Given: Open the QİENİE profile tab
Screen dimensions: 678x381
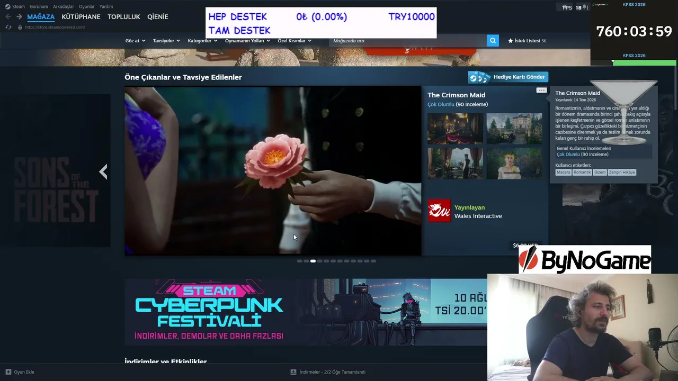Looking at the screenshot, I should (x=158, y=17).
